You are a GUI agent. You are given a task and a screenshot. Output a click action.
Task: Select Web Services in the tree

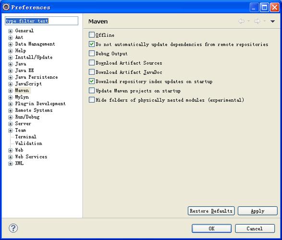[31, 156]
